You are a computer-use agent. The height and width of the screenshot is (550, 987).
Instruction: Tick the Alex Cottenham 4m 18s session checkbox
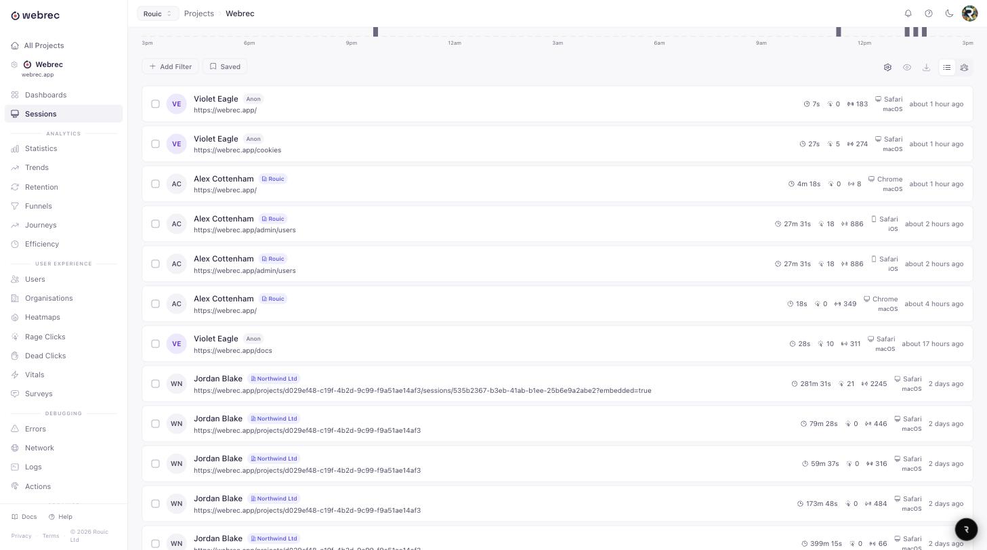click(155, 184)
